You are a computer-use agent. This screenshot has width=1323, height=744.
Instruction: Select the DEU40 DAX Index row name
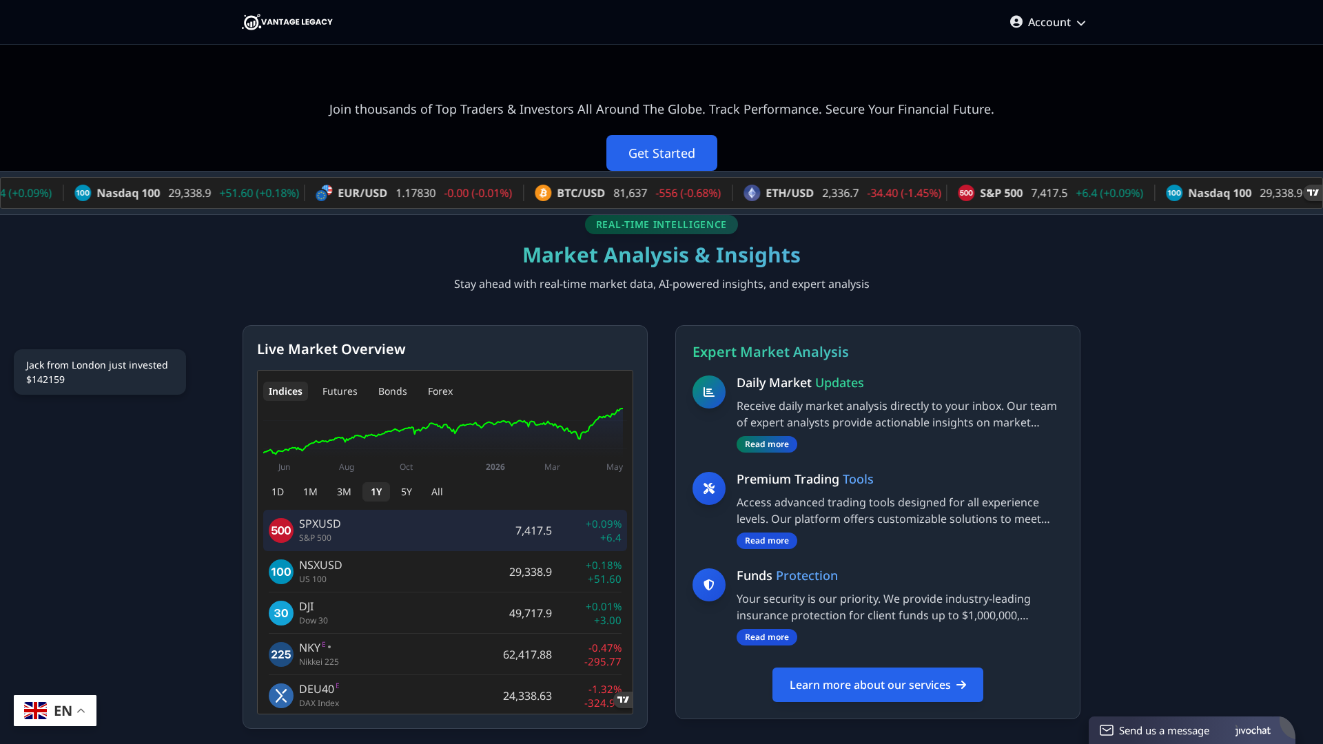319,696
